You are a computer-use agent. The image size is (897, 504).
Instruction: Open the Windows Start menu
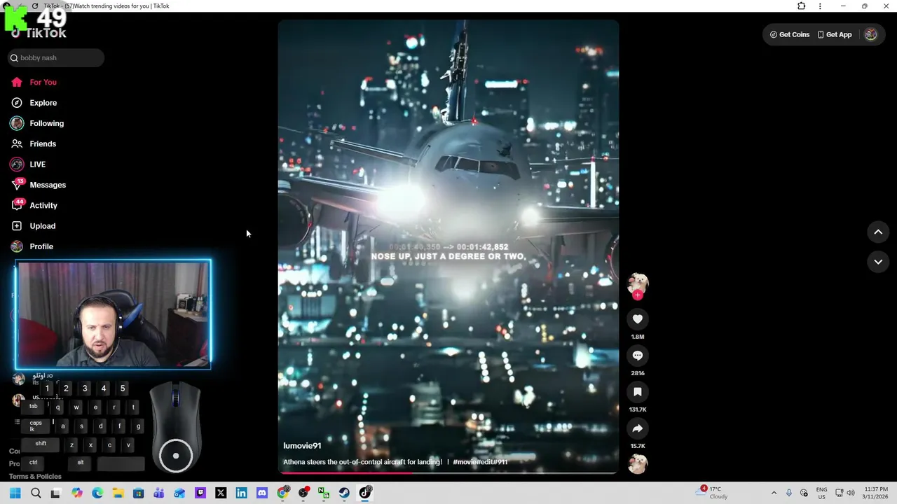coord(15,493)
